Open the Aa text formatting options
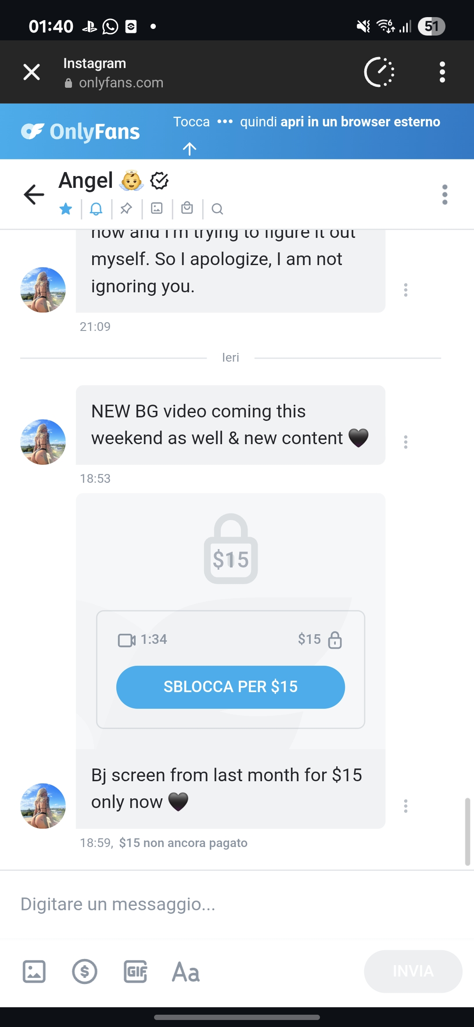 (x=186, y=972)
